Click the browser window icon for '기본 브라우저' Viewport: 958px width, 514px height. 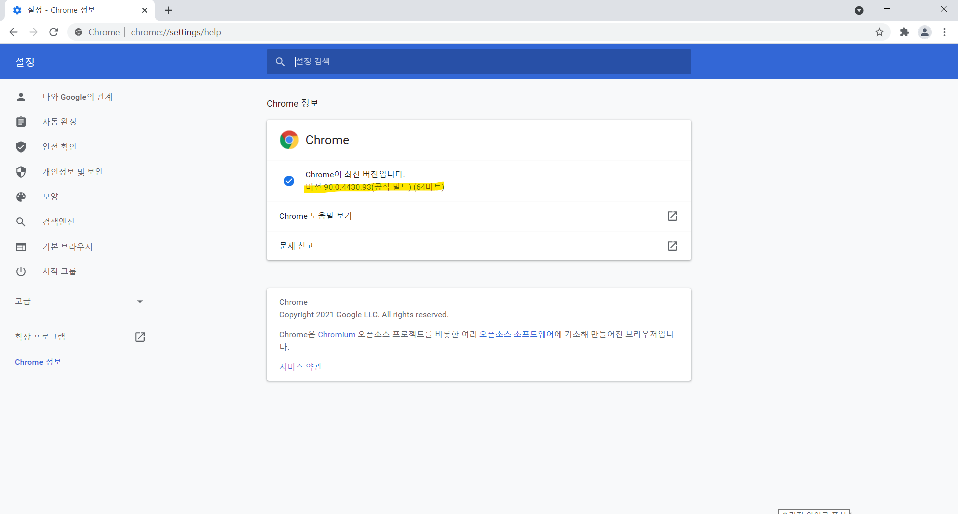pyautogui.click(x=21, y=247)
